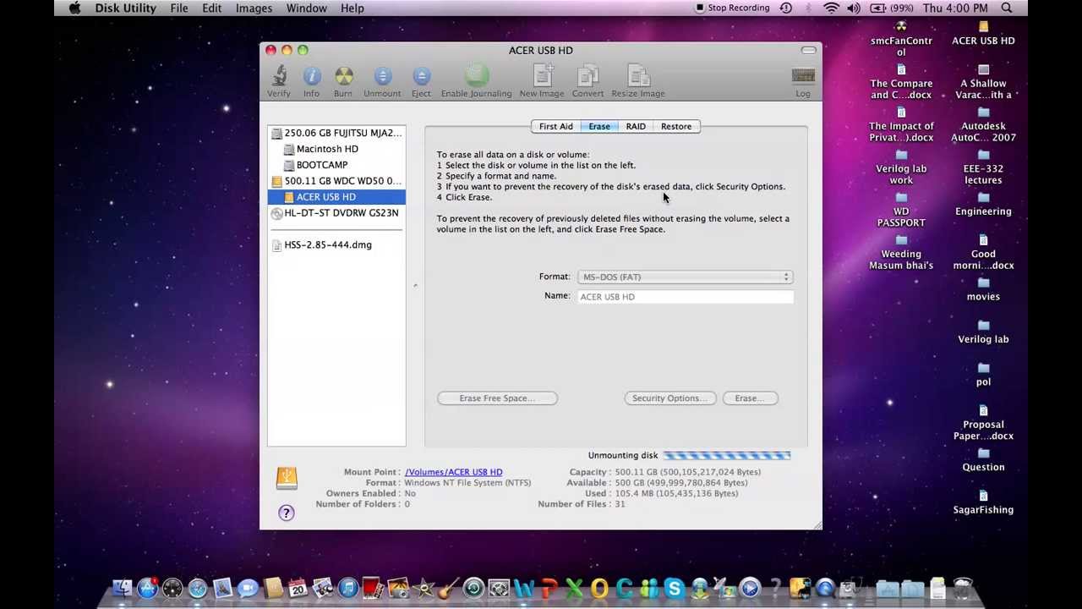Viewport: 1082px width, 609px height.
Task: Switch to the RAID tab
Action: pyautogui.click(x=636, y=126)
